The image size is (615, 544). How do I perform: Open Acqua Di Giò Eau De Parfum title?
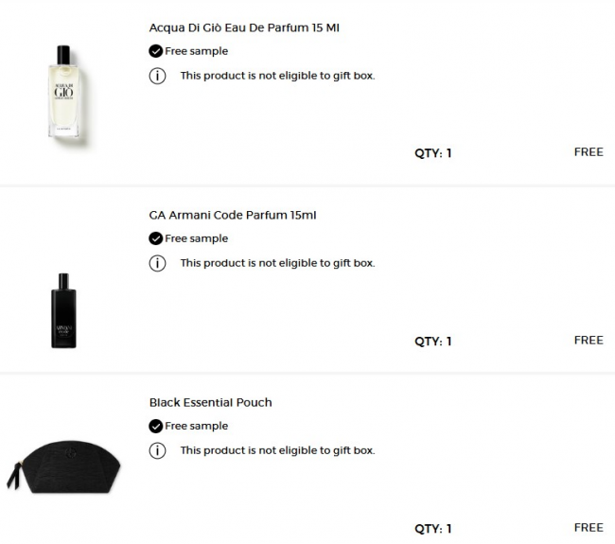pos(244,27)
